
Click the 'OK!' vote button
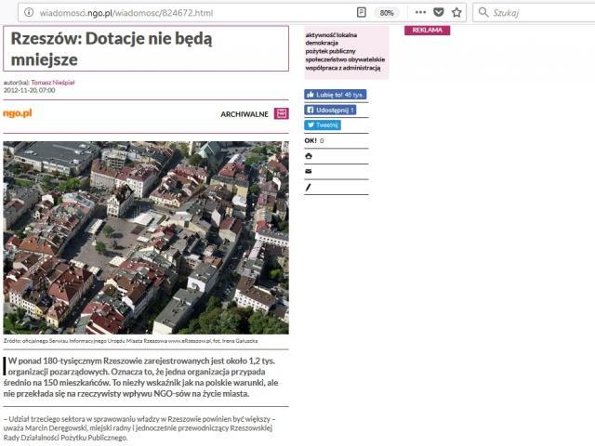point(311,140)
